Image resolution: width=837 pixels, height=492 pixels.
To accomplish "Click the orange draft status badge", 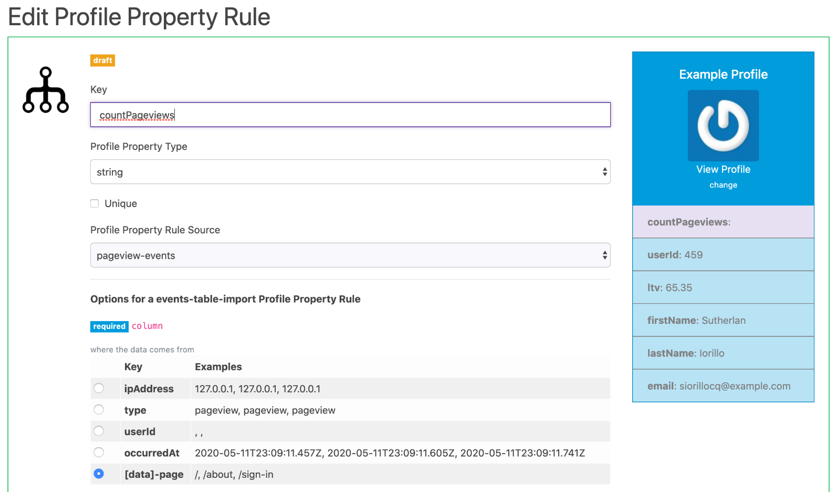I will click(x=102, y=60).
